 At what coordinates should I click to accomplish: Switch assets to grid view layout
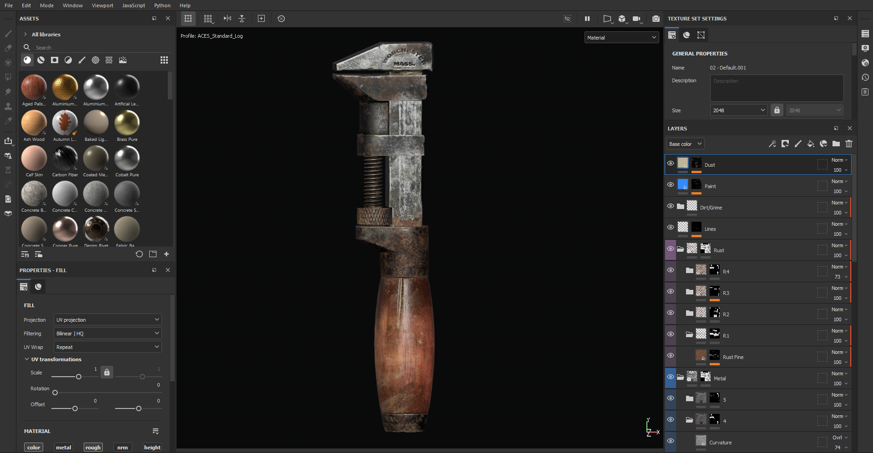click(x=164, y=60)
